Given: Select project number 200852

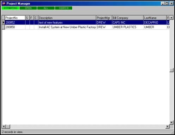Looking at the screenshot, I should tap(15, 23).
